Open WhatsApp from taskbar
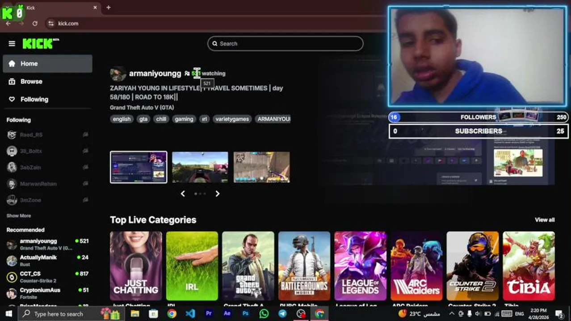 [x=264, y=314]
